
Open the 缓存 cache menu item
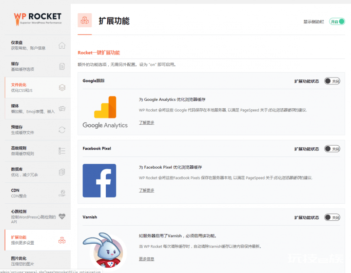click(x=38, y=66)
